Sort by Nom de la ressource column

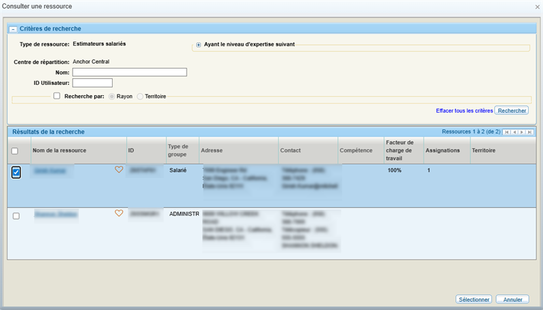(60, 150)
